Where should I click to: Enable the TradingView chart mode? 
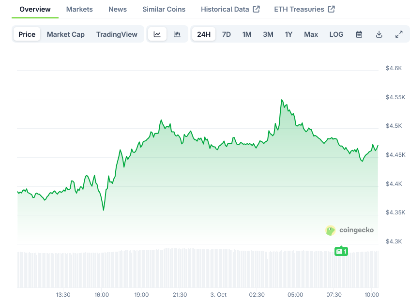pyautogui.click(x=117, y=34)
